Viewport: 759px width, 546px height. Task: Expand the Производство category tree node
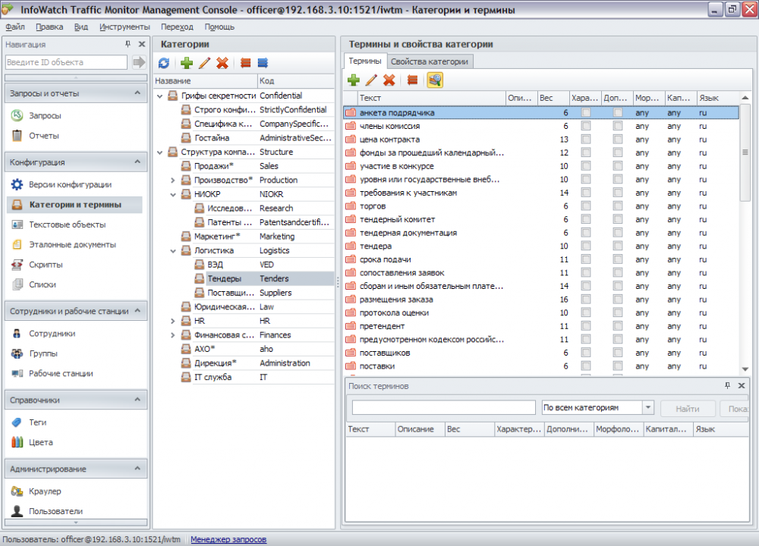tap(172, 180)
